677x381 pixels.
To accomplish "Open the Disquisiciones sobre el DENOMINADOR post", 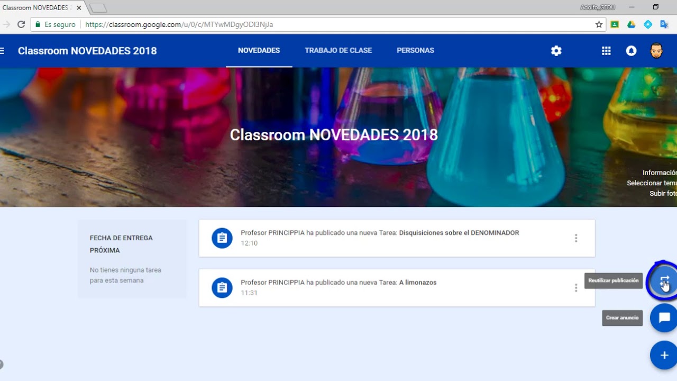I will [397, 238].
